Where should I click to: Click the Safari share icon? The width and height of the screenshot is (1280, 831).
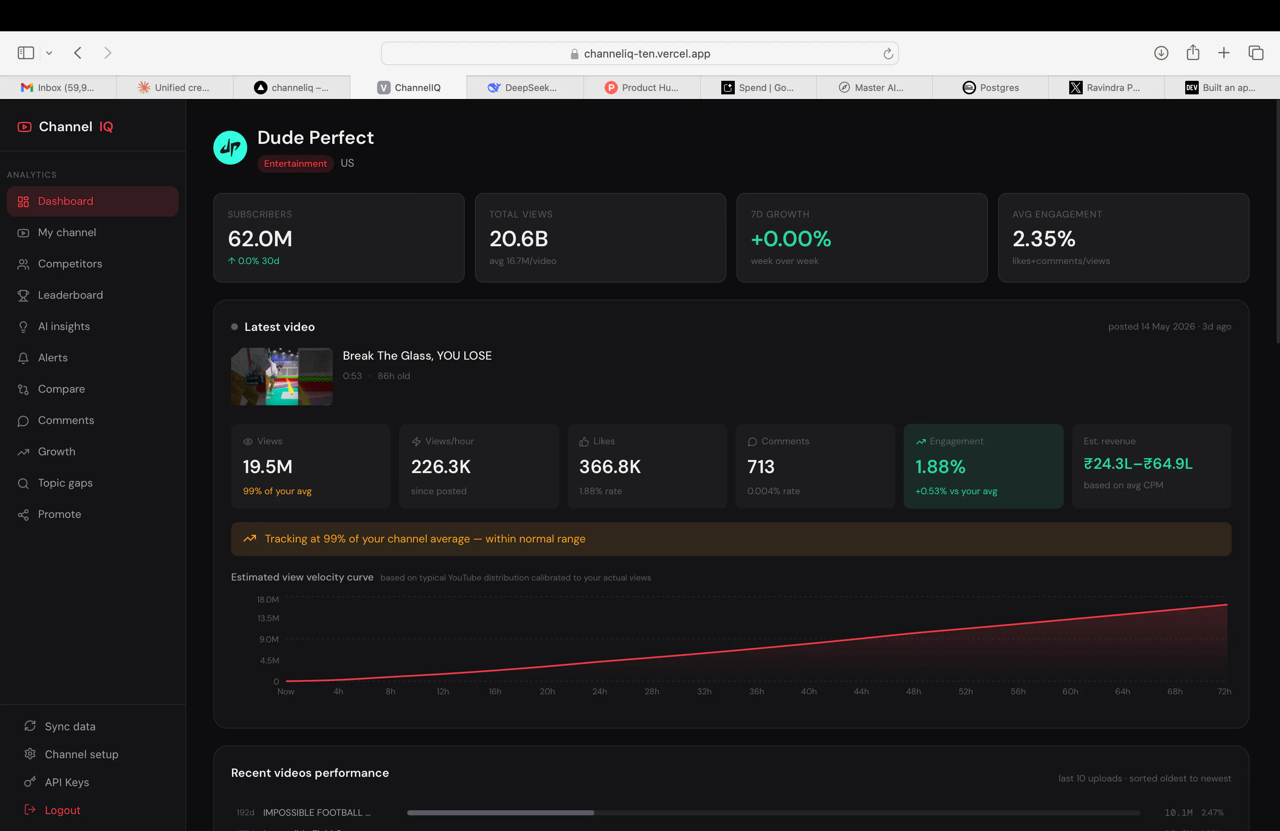(x=1193, y=52)
